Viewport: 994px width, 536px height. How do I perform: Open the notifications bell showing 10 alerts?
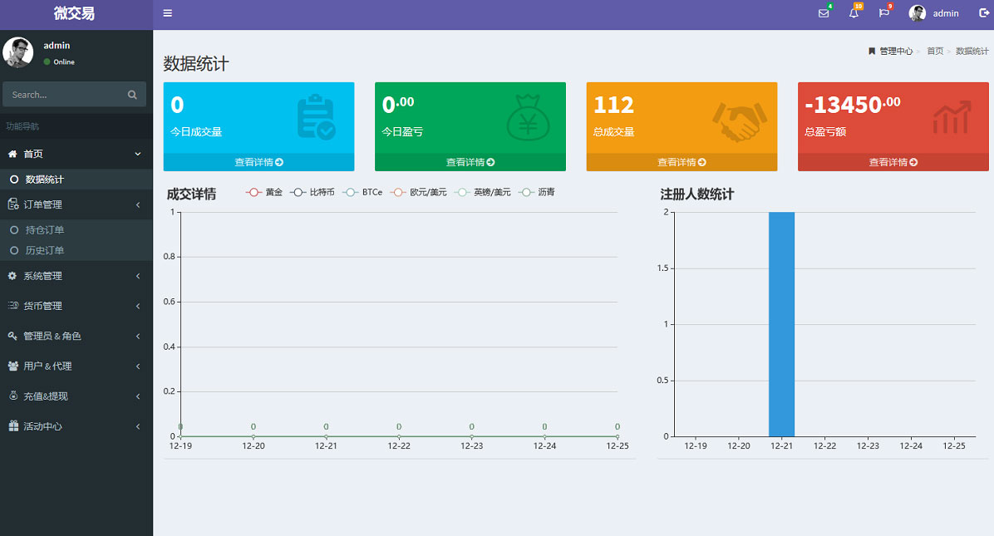coord(854,13)
